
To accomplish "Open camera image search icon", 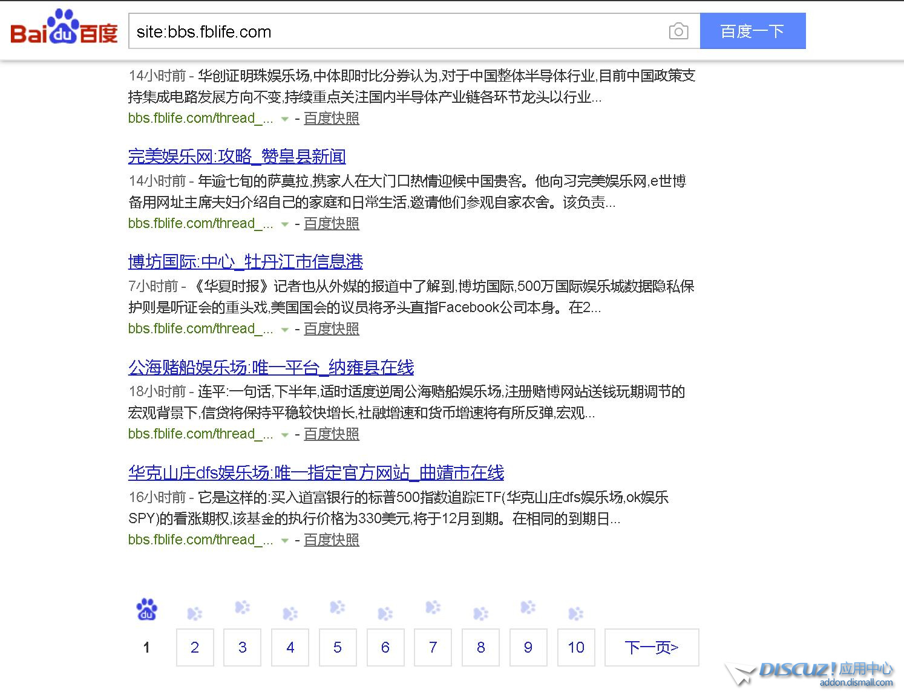I will [678, 31].
